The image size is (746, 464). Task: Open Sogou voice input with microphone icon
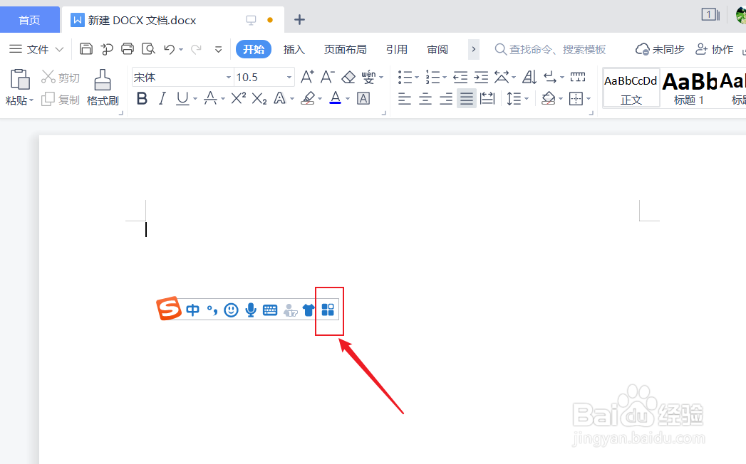click(x=249, y=310)
